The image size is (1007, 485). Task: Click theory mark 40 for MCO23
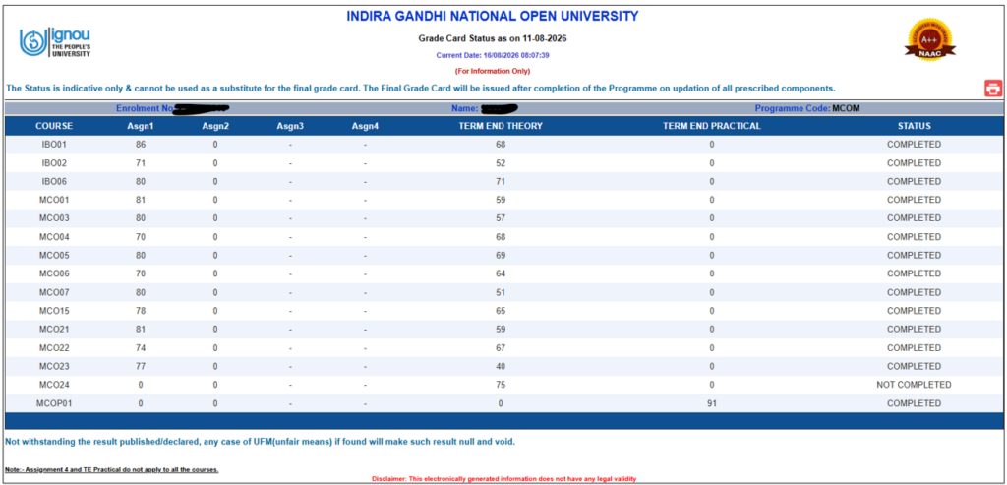coord(501,366)
